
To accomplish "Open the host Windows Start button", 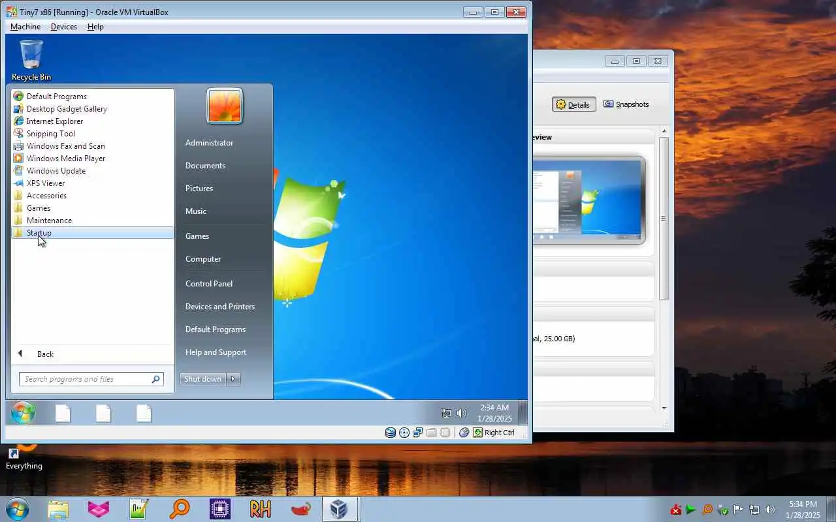I will click(x=17, y=509).
